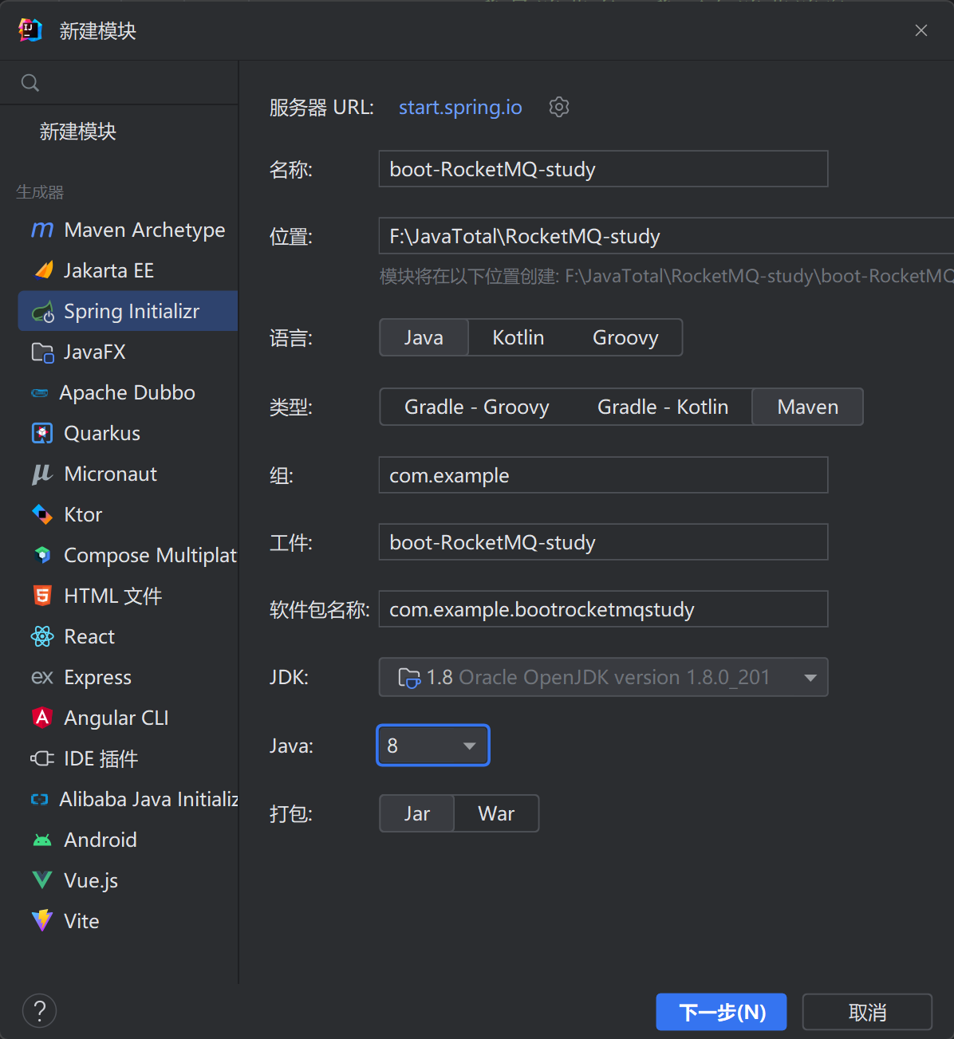Image resolution: width=954 pixels, height=1039 pixels.
Task: Click the search magnifier icon
Action: (30, 83)
